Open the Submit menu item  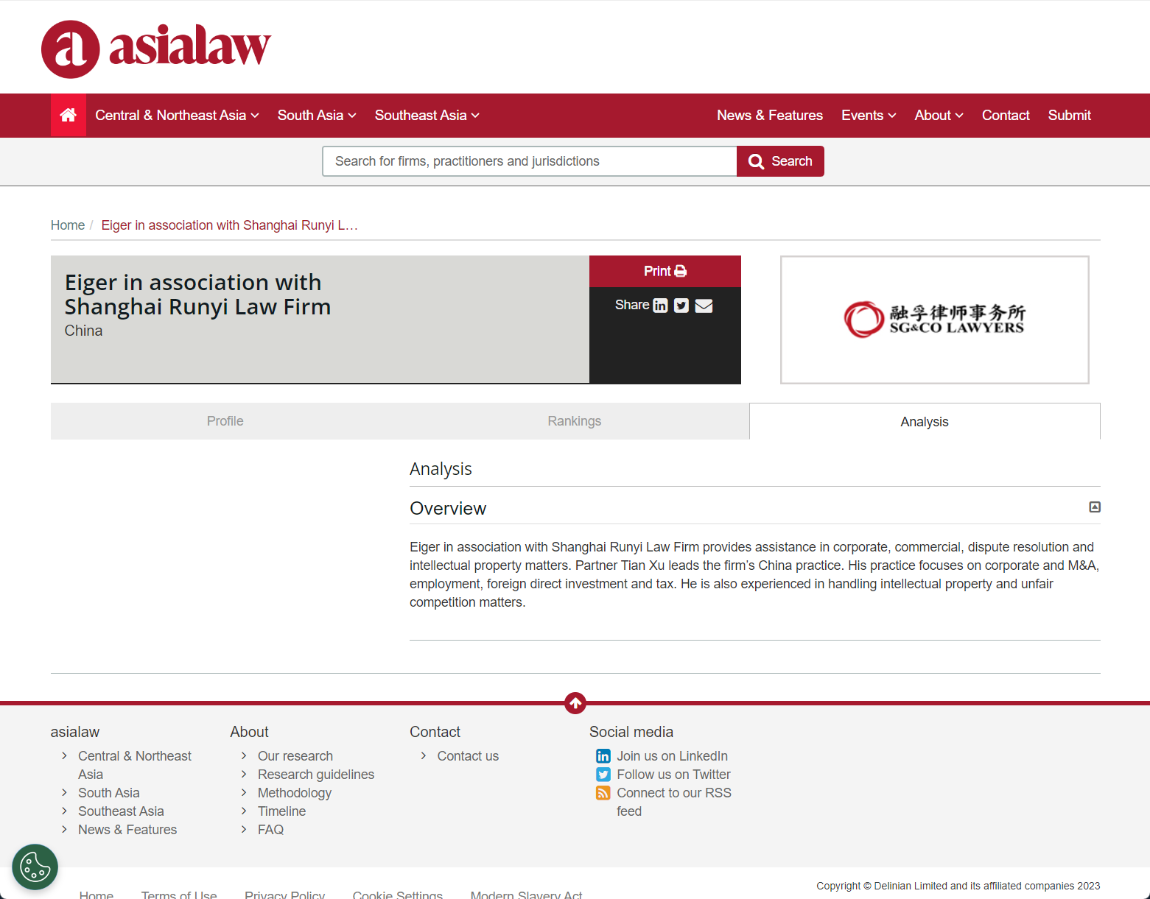(x=1069, y=116)
